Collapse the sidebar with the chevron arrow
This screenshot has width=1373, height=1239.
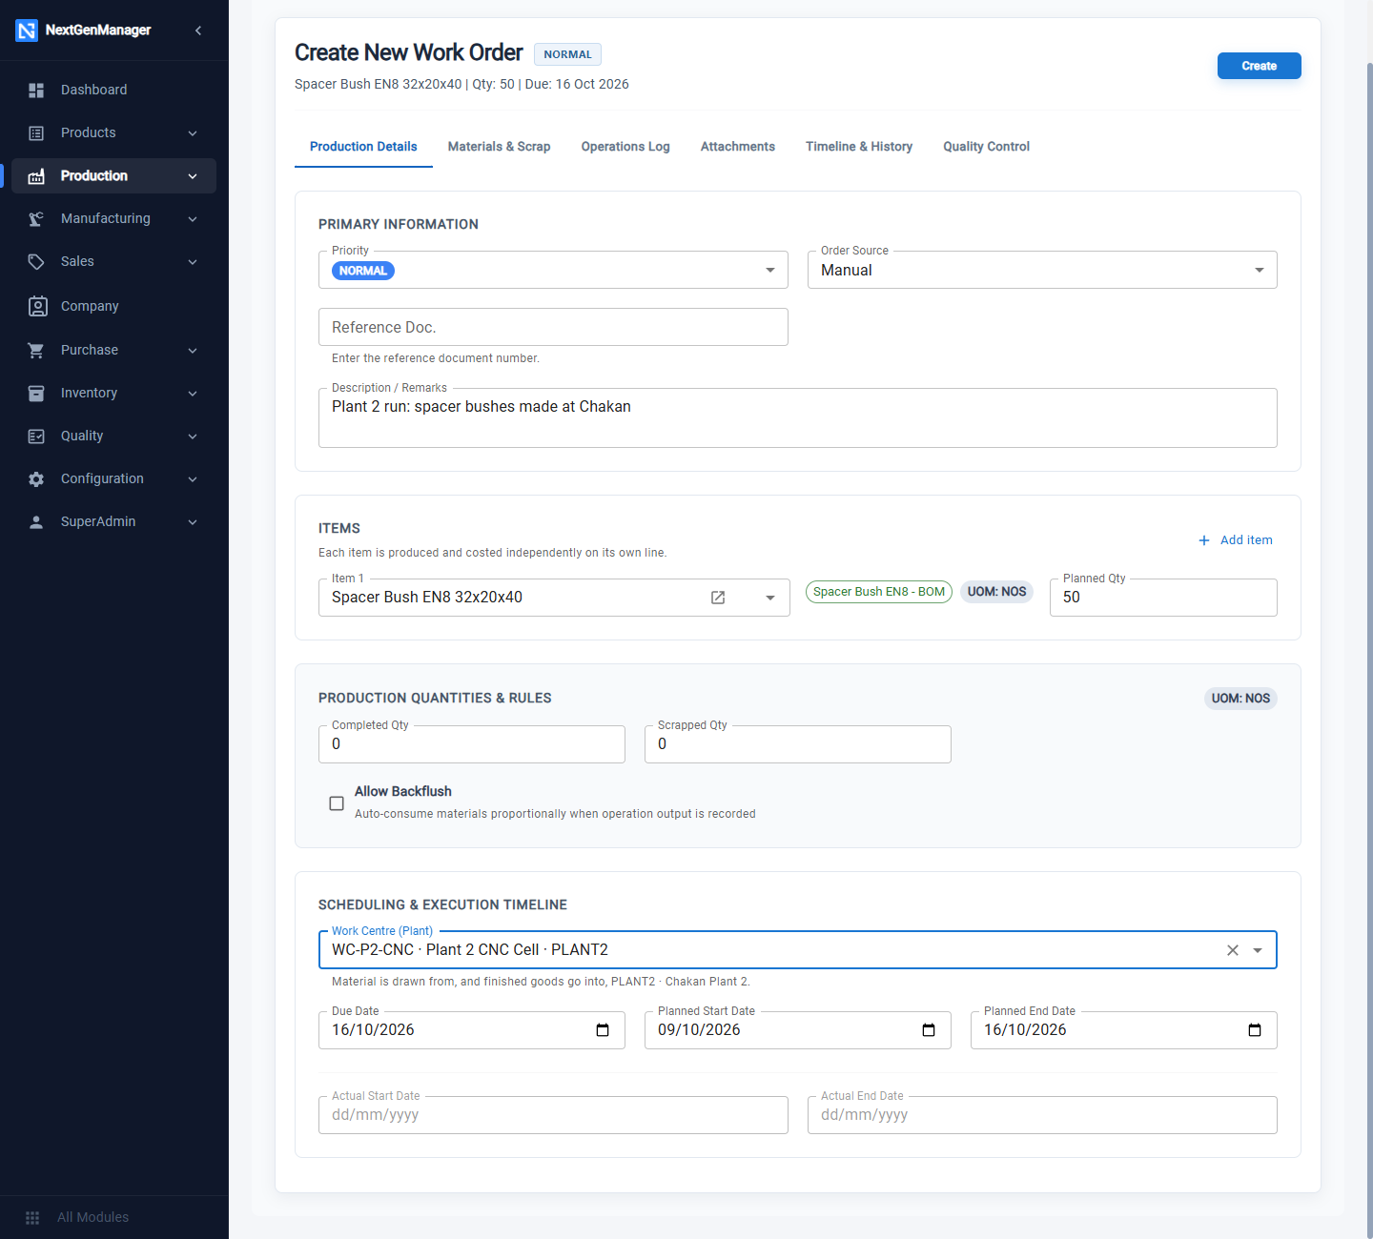pyautogui.click(x=198, y=30)
